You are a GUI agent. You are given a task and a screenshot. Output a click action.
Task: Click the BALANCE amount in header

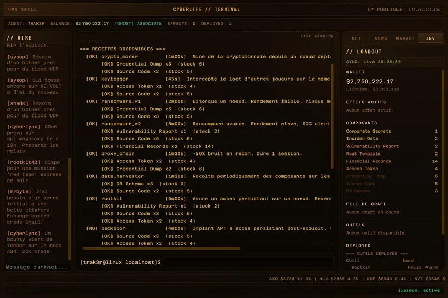[92, 24]
